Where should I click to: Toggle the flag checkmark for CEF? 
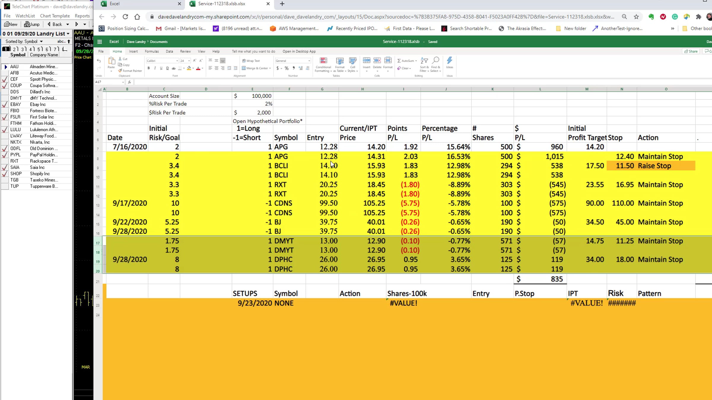point(5,79)
